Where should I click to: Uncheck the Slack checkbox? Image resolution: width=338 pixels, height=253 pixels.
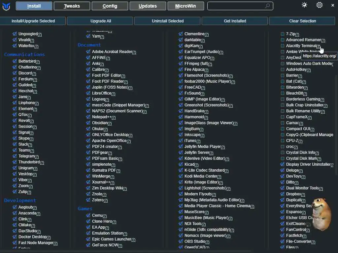click(15, 144)
